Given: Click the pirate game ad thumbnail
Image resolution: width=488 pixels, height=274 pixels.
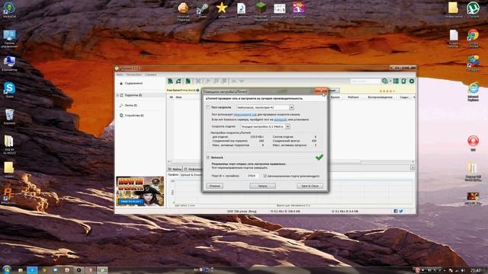Looking at the screenshot, I should (140, 191).
